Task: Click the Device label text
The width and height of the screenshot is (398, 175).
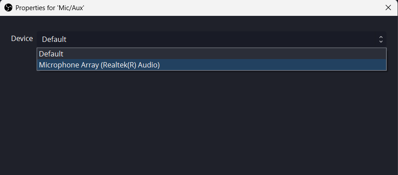Action: coord(22,38)
